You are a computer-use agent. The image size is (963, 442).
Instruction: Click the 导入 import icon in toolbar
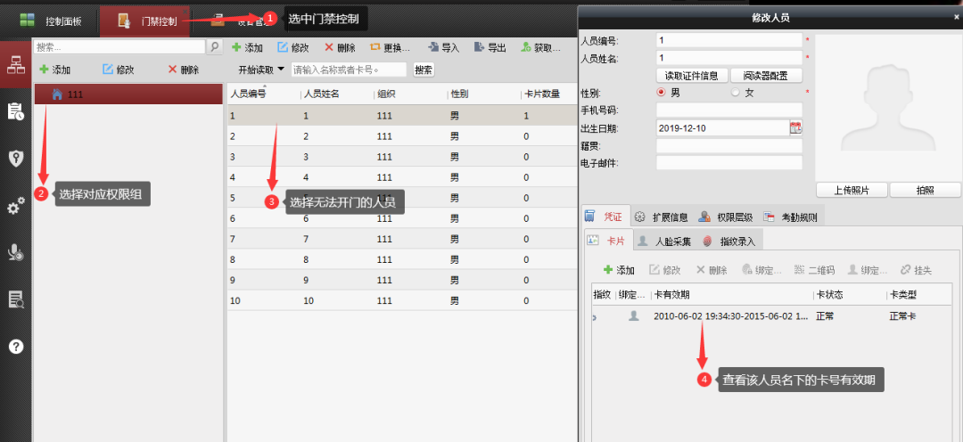[432, 48]
